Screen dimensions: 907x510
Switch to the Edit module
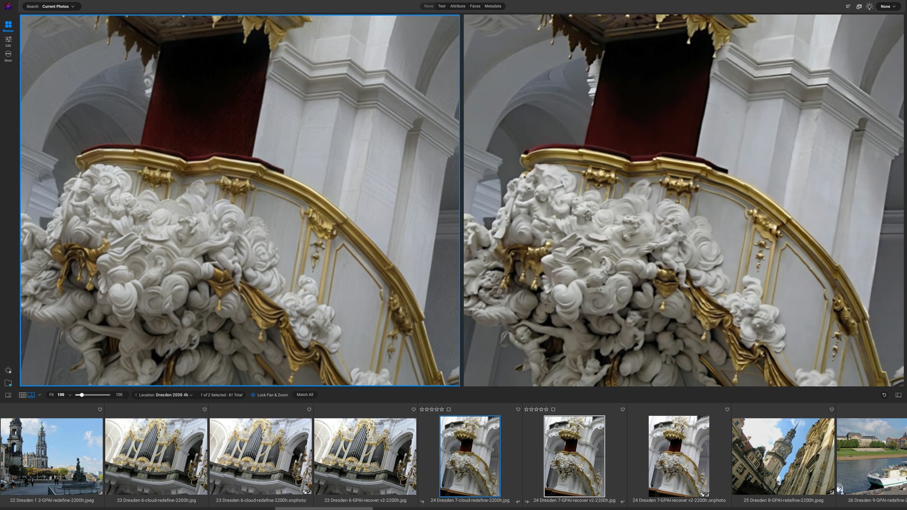(8, 41)
